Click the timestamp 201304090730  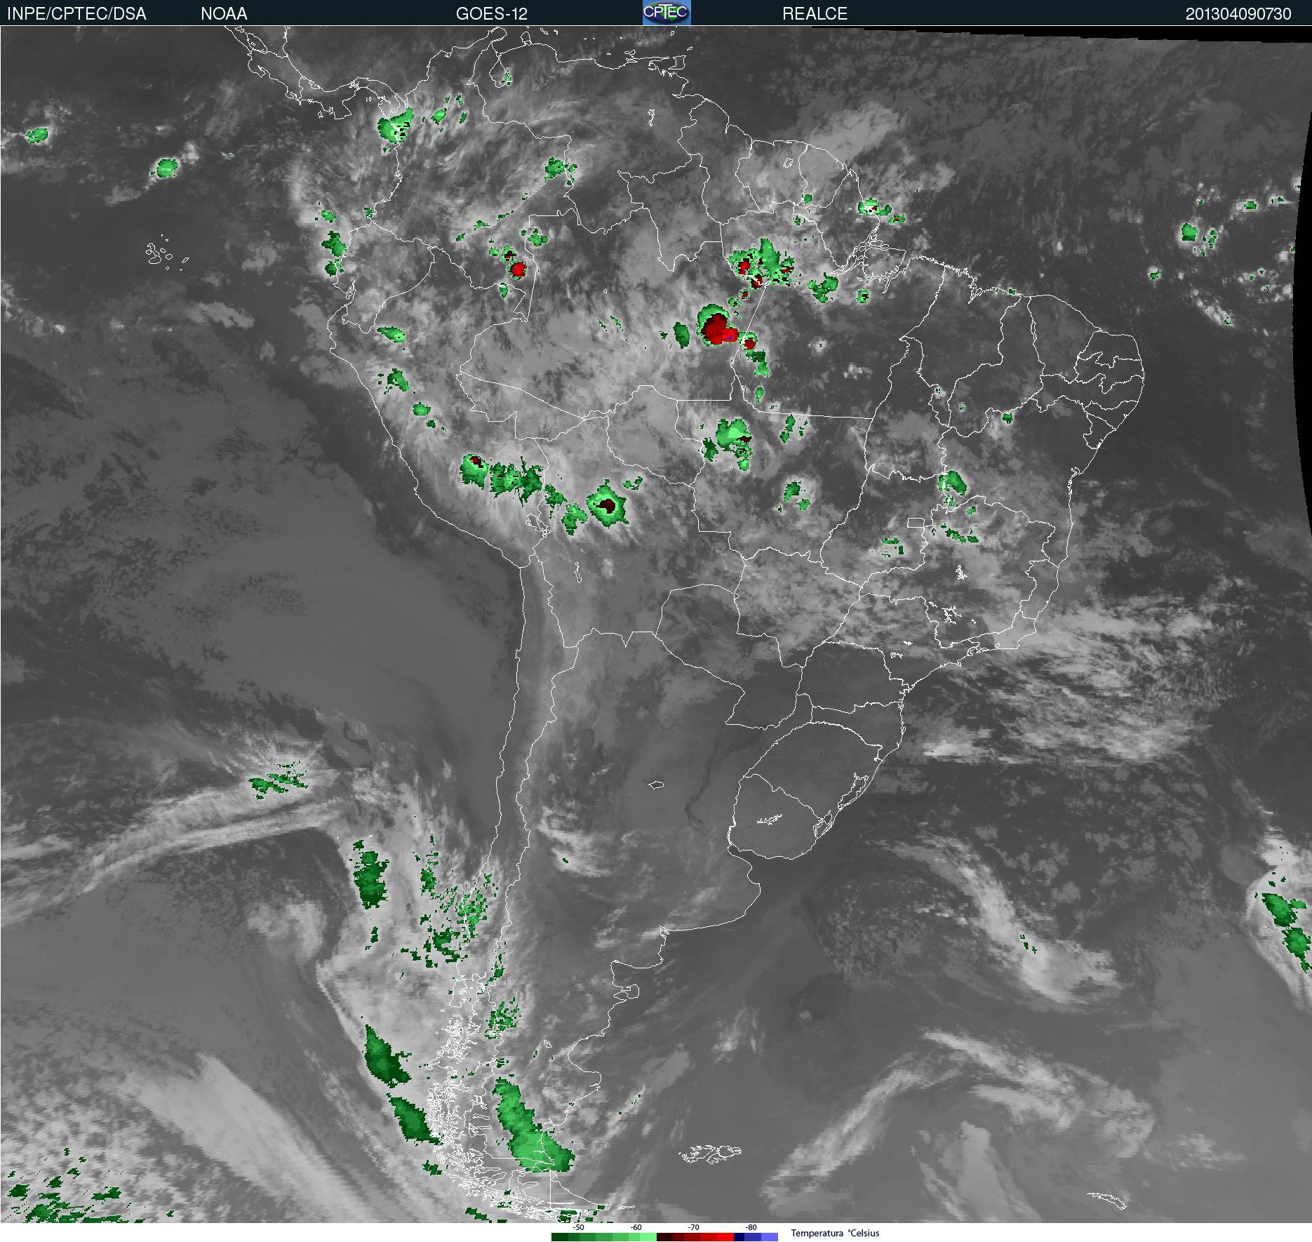click(x=1238, y=14)
